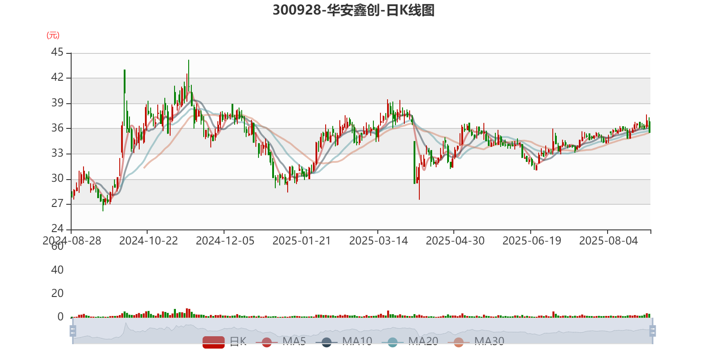This screenshot has width=707, height=353.
Task: Toggle the MA10 line legend
Action: [344, 342]
